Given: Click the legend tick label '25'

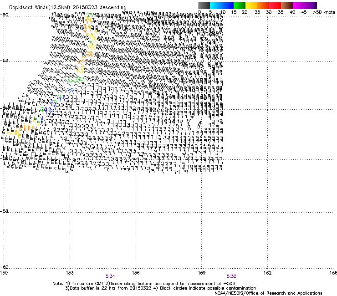Looking at the screenshot, I should coord(257,12).
